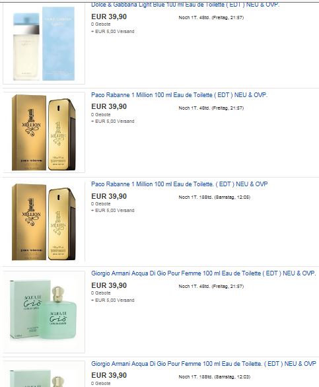Open Giorgio Armani Acqua Di Gio listing ending Samstag
Screen dimensions: 319x387
203,364
